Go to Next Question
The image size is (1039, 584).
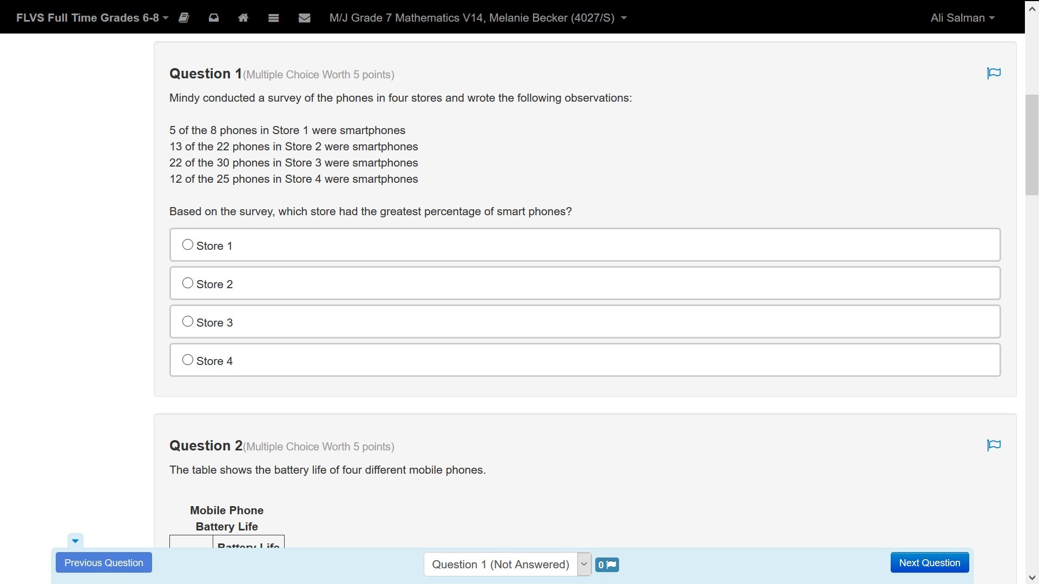[929, 562]
